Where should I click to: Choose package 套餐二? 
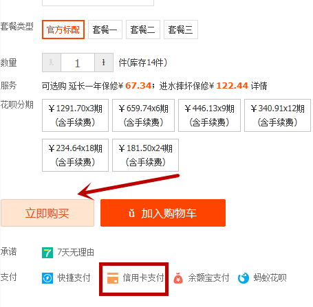pyautogui.click(x=143, y=30)
